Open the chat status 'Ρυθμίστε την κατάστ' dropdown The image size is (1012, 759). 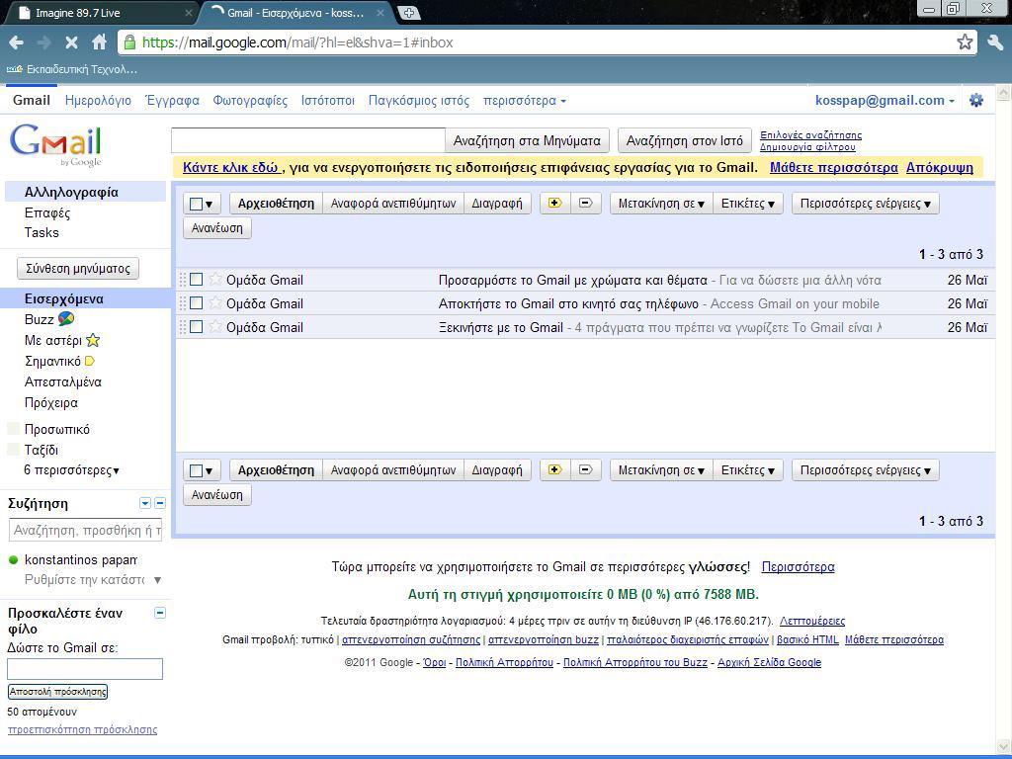click(x=157, y=579)
